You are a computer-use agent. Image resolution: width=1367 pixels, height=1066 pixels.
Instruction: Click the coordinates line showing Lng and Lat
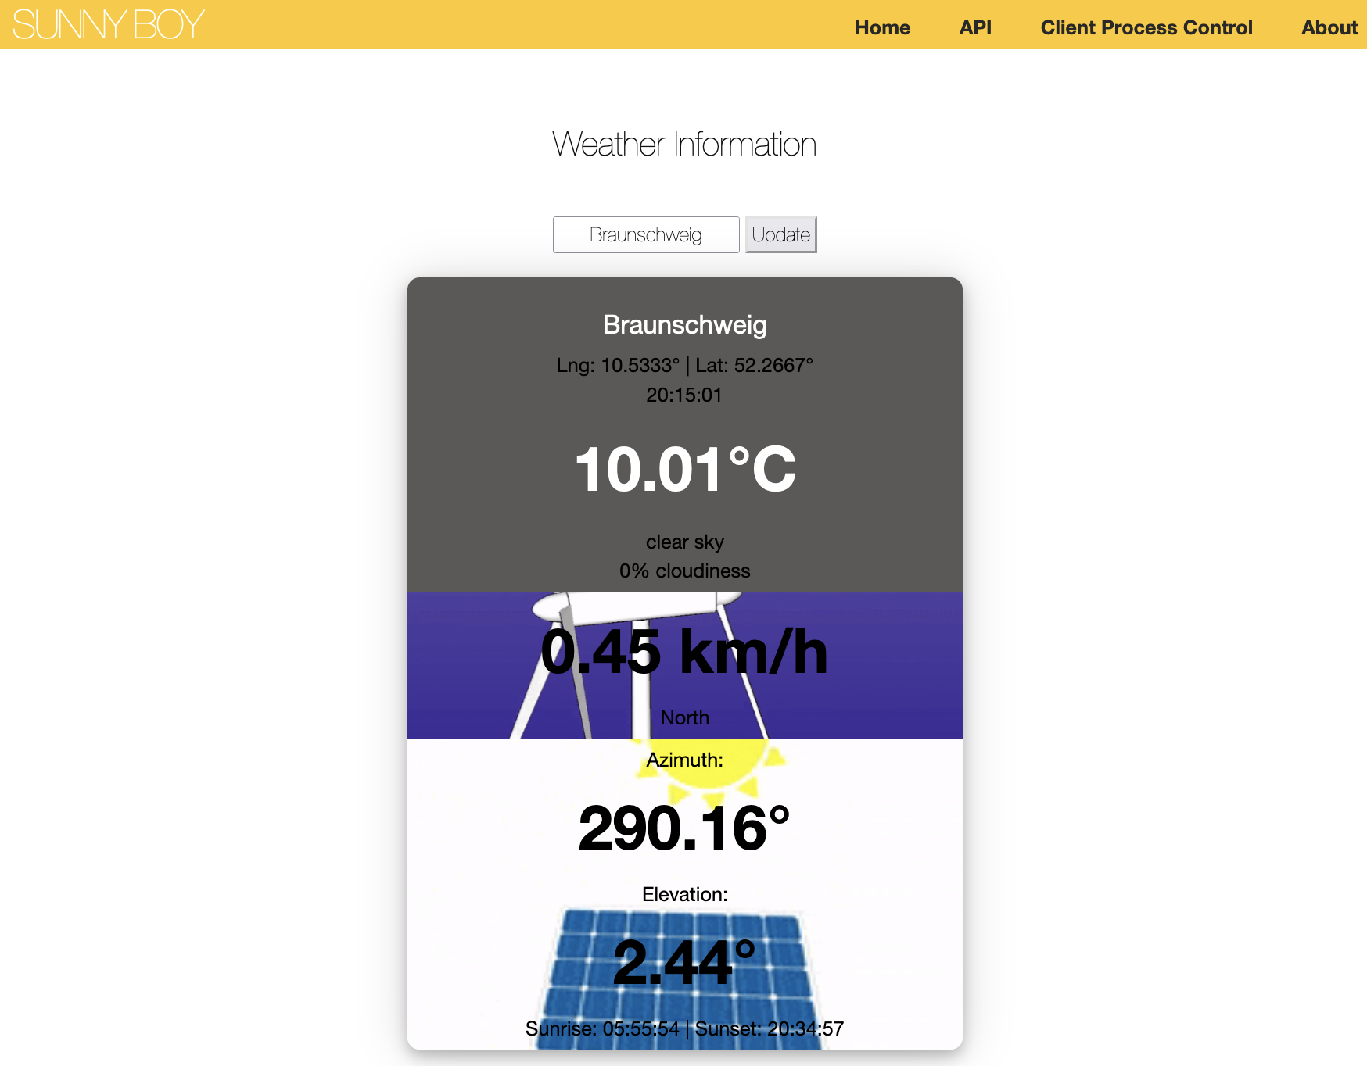pyautogui.click(x=685, y=364)
